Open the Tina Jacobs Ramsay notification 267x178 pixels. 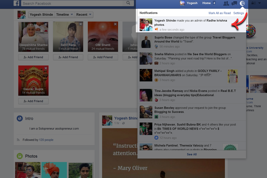pos(192,95)
